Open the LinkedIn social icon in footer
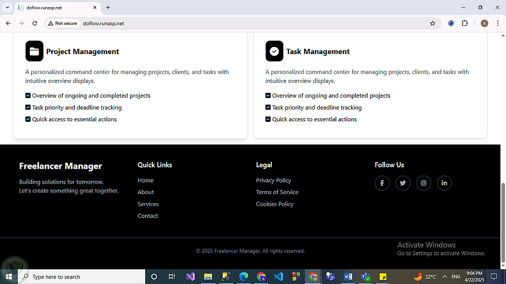 (x=444, y=183)
